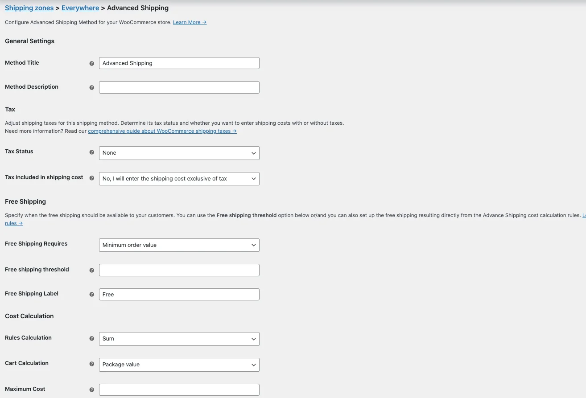This screenshot has width=586, height=398.
Task: Open the Tax Status dropdown
Action: click(179, 153)
